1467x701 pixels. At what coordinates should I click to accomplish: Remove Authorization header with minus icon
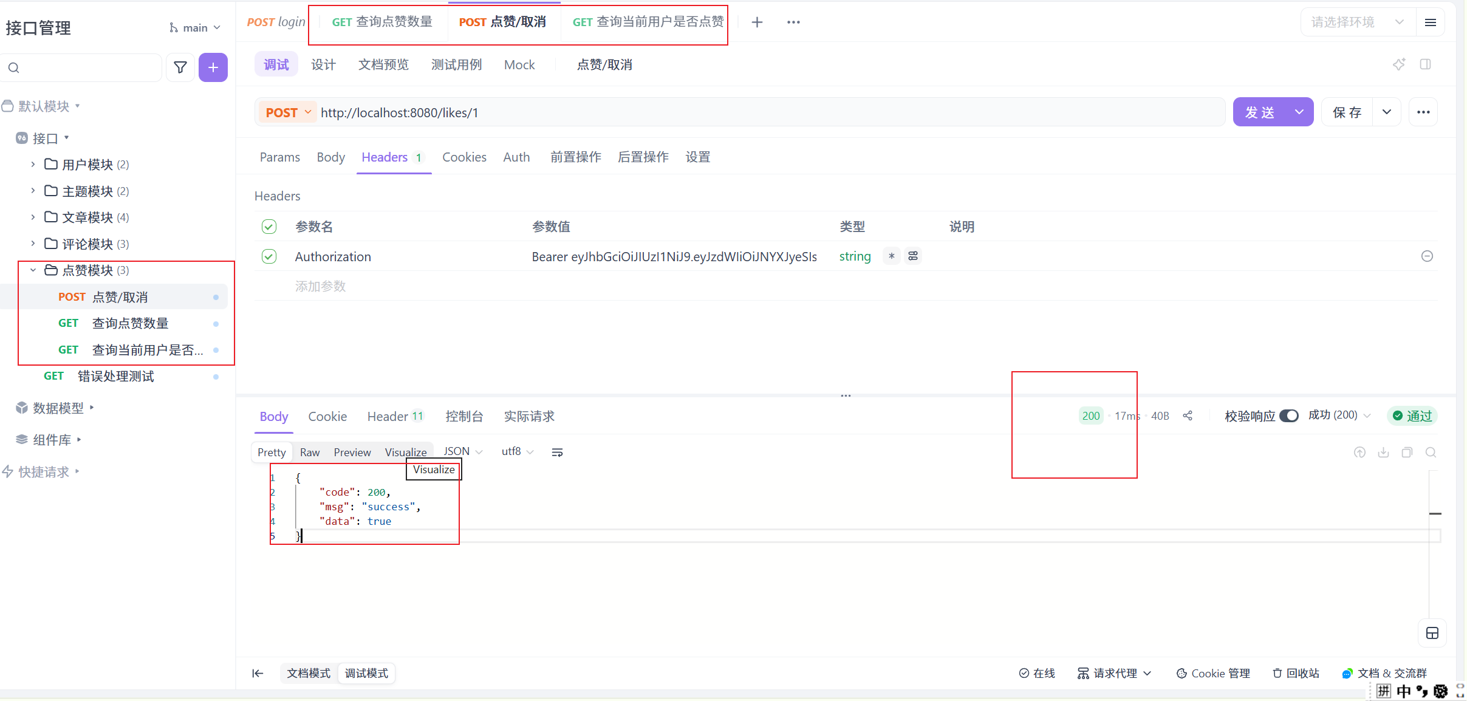[x=1427, y=256]
